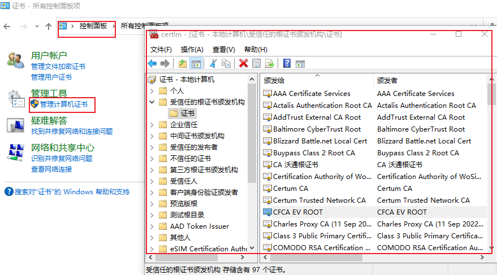The height and width of the screenshot is (275, 497).
Task: Select 受信任人 in the tree
Action: click(x=184, y=181)
